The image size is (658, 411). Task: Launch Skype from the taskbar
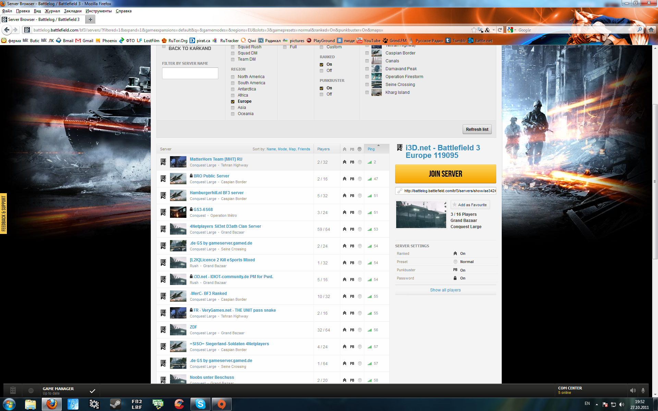coord(200,404)
